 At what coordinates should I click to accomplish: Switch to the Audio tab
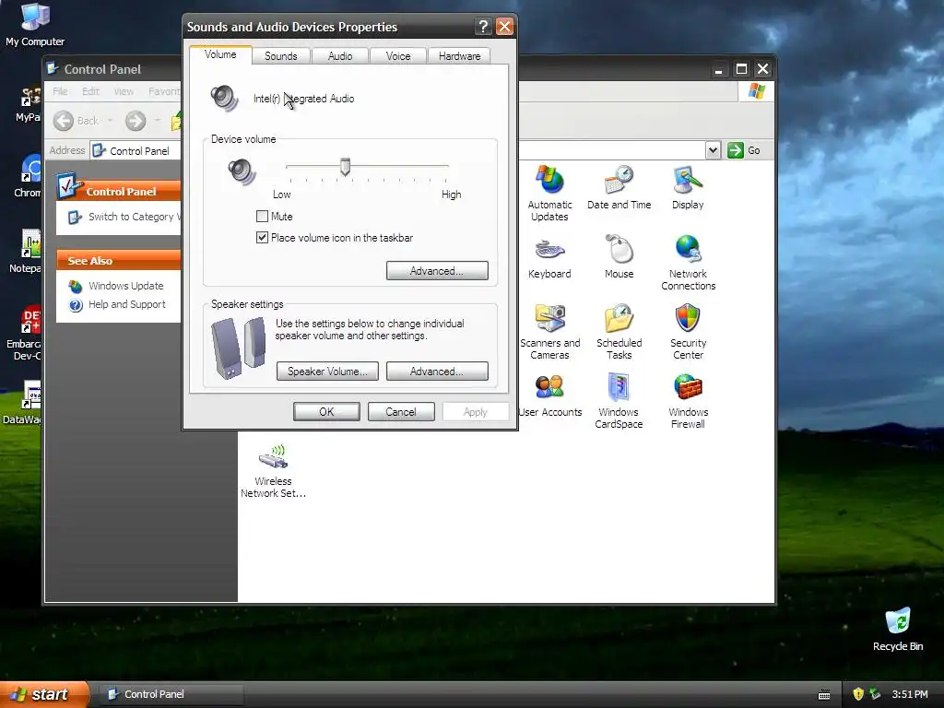pos(340,56)
